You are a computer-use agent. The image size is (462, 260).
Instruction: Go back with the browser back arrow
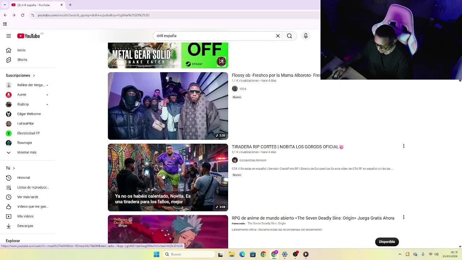5,15
